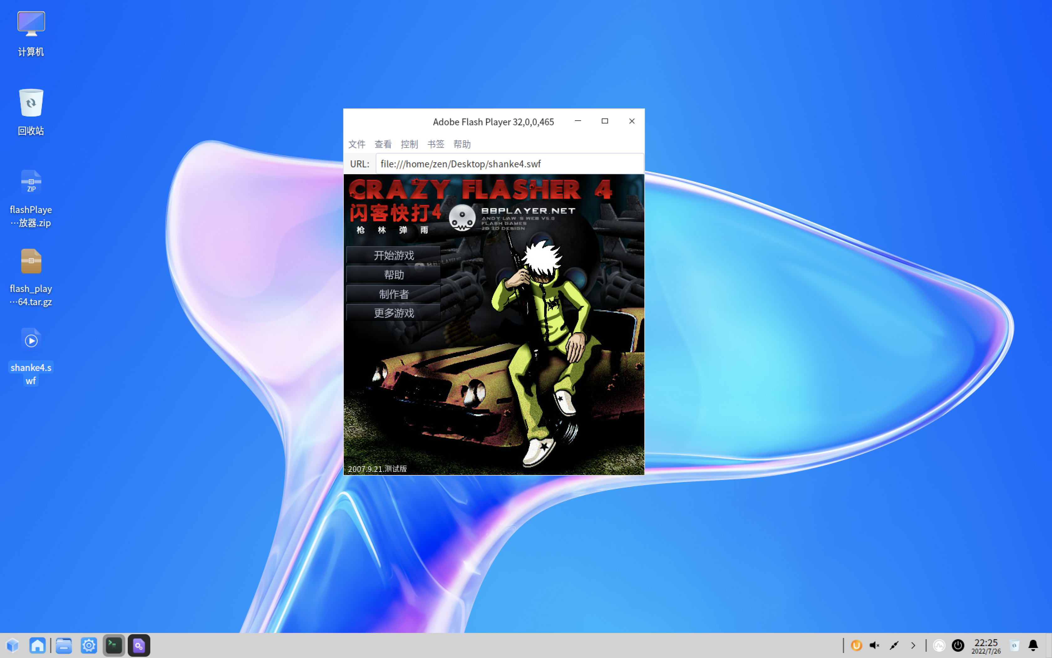Click the launcher cube icon in the taskbar
This screenshot has width=1052, height=658.
point(13,645)
